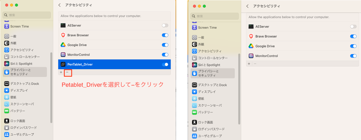The width and height of the screenshot is (361, 140).
Task: Click the 外観 icon in the right window sidebar
Action: 194,44
